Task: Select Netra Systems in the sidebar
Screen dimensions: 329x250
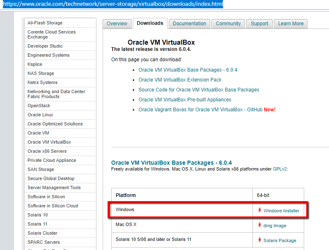Action: (x=60, y=82)
